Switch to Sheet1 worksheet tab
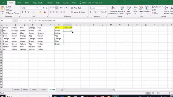The height and width of the screenshot is (97, 173). (17, 90)
